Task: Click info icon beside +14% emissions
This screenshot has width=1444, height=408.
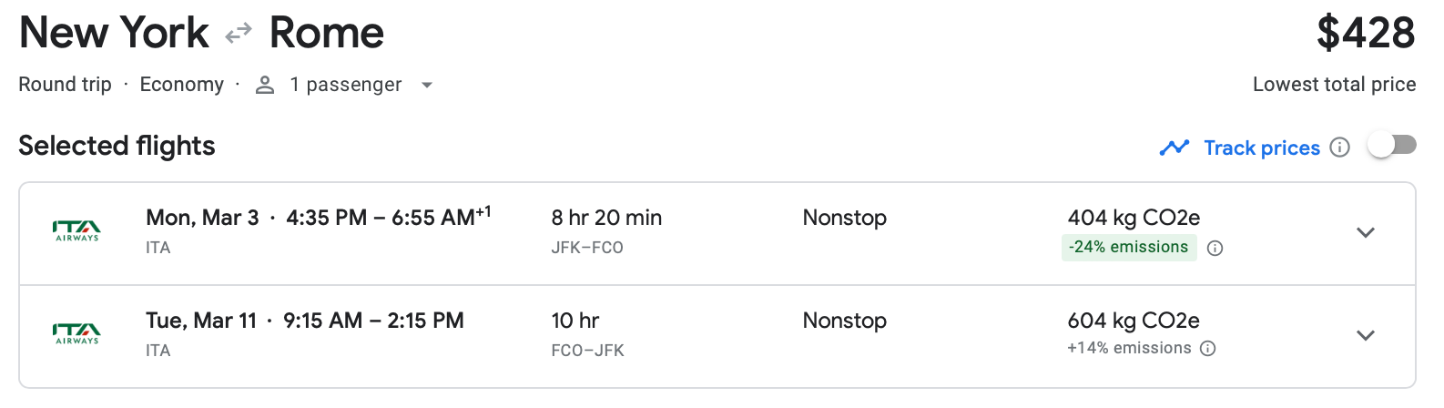Action: [1208, 349]
